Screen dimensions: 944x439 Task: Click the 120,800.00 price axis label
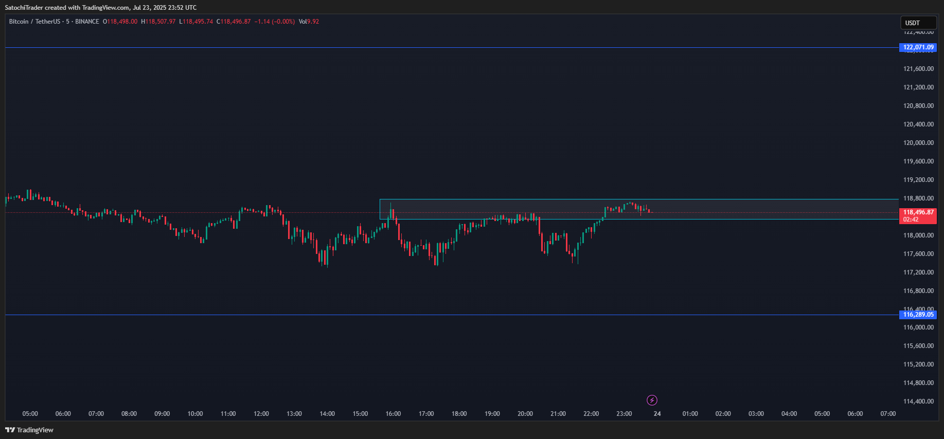coord(918,106)
